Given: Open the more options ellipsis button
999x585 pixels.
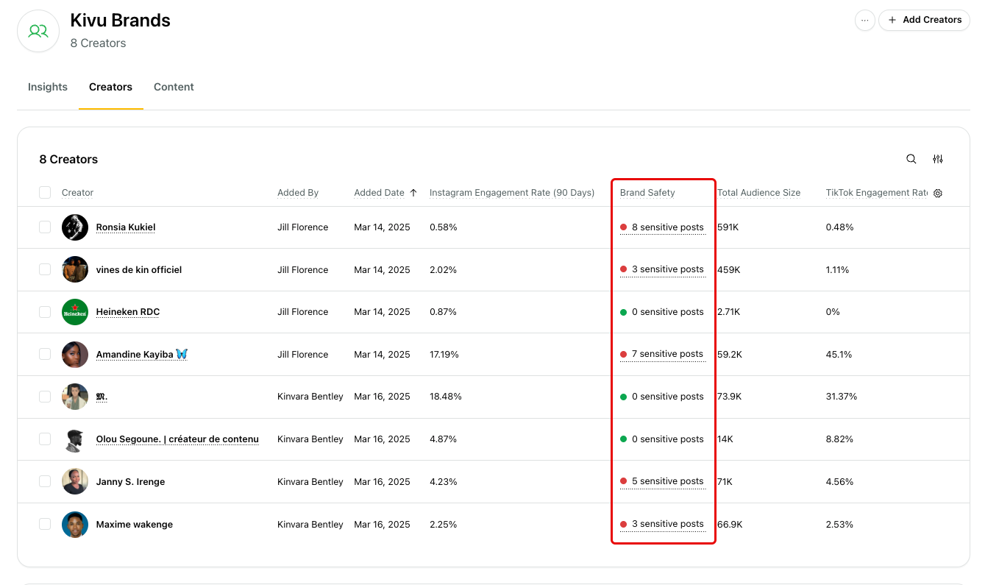Looking at the screenshot, I should pyautogui.click(x=865, y=20).
